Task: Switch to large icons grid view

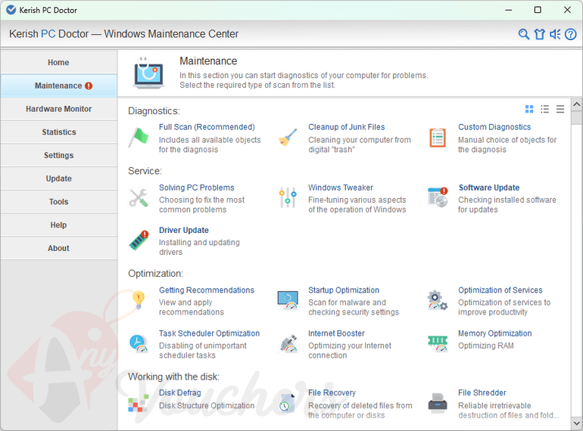Action: coord(529,109)
